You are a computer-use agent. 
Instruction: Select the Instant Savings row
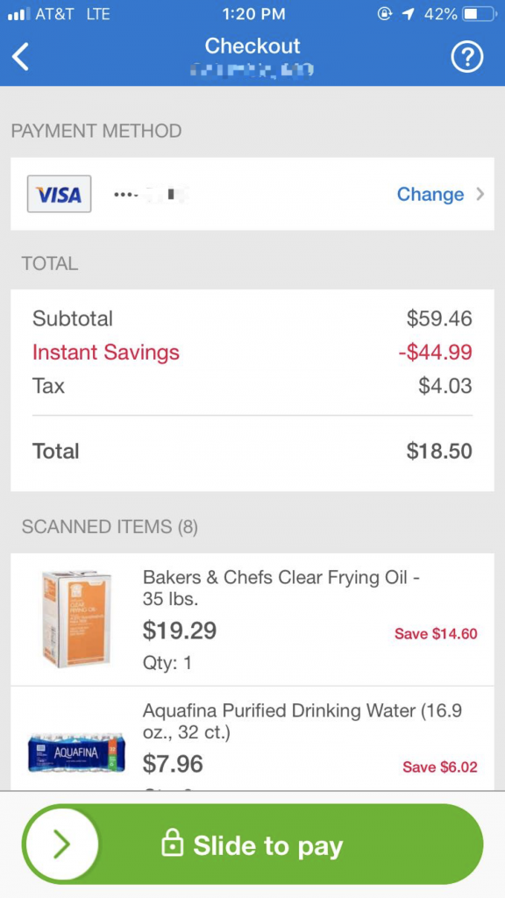click(105, 353)
